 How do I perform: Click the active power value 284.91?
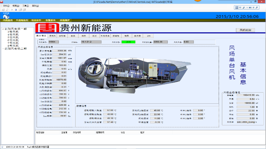coord(59,54)
